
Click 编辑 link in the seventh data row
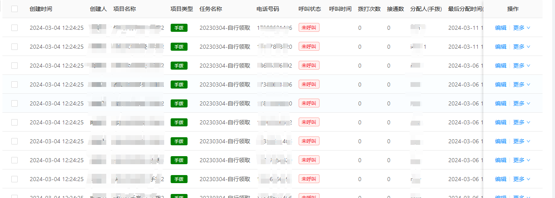(x=501, y=141)
